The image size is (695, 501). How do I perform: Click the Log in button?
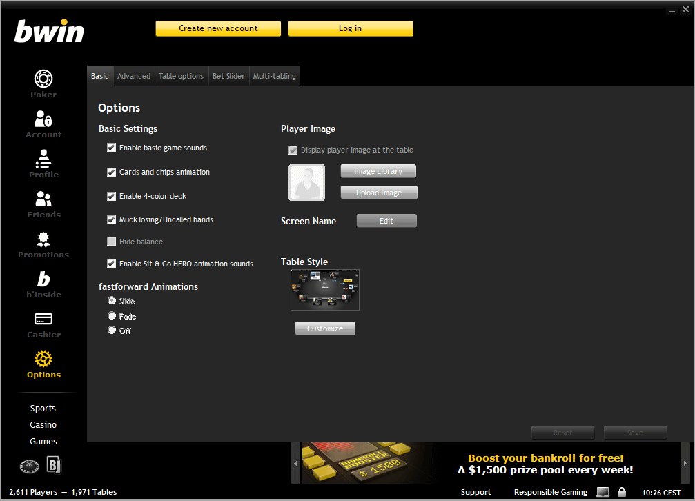pos(350,28)
